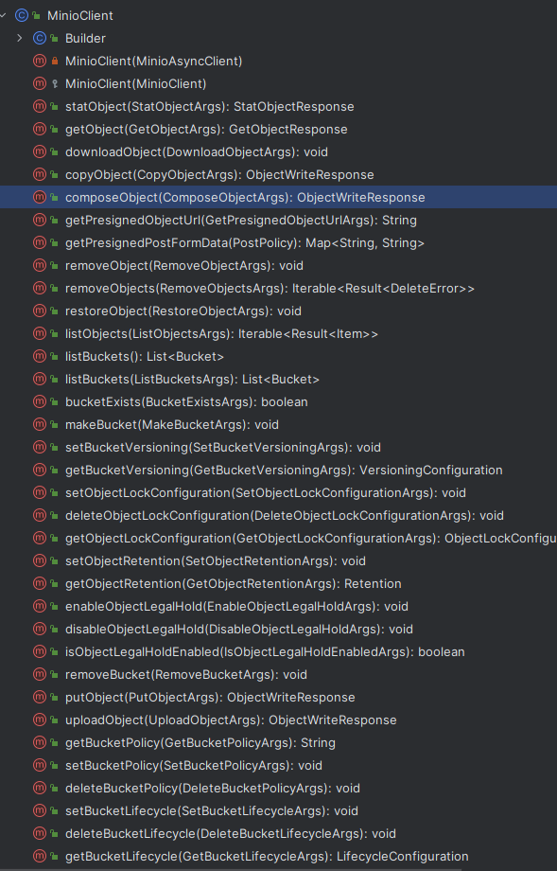Select getObjectRetention method
This screenshot has height=871, width=557.
[x=234, y=585]
